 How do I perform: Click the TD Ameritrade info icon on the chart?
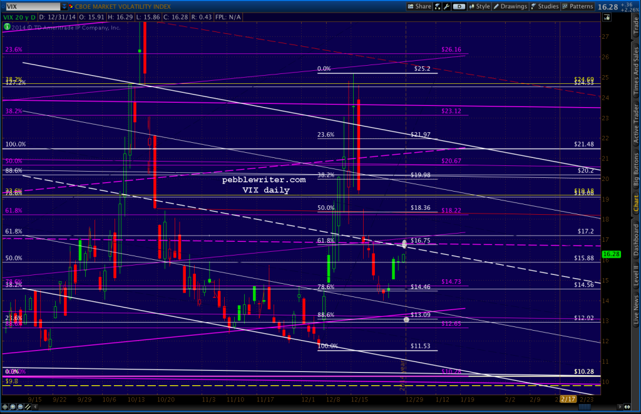pyautogui.click(x=7, y=28)
